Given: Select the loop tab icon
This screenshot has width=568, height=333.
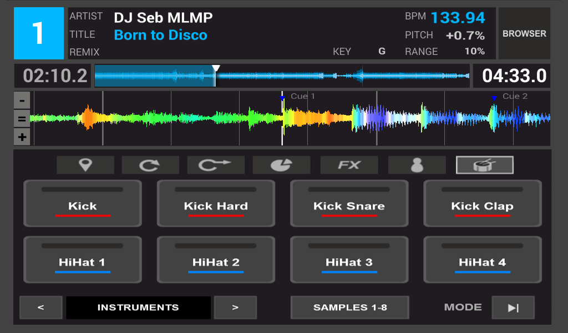Looking at the screenshot, I should tap(150, 165).
